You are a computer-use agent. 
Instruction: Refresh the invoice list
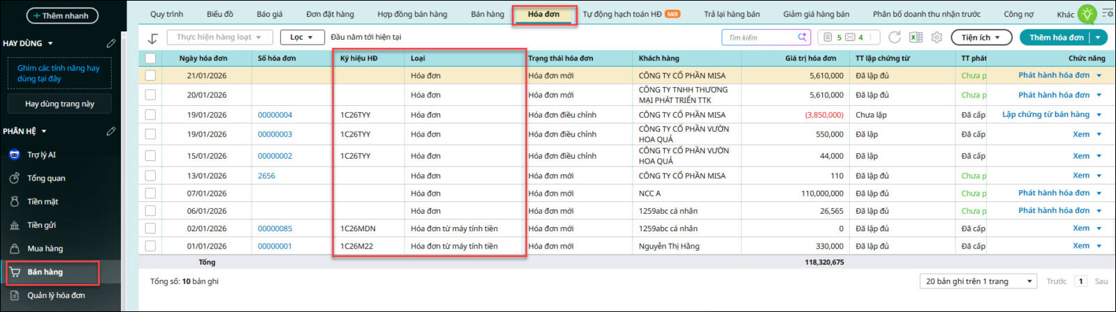[895, 37]
